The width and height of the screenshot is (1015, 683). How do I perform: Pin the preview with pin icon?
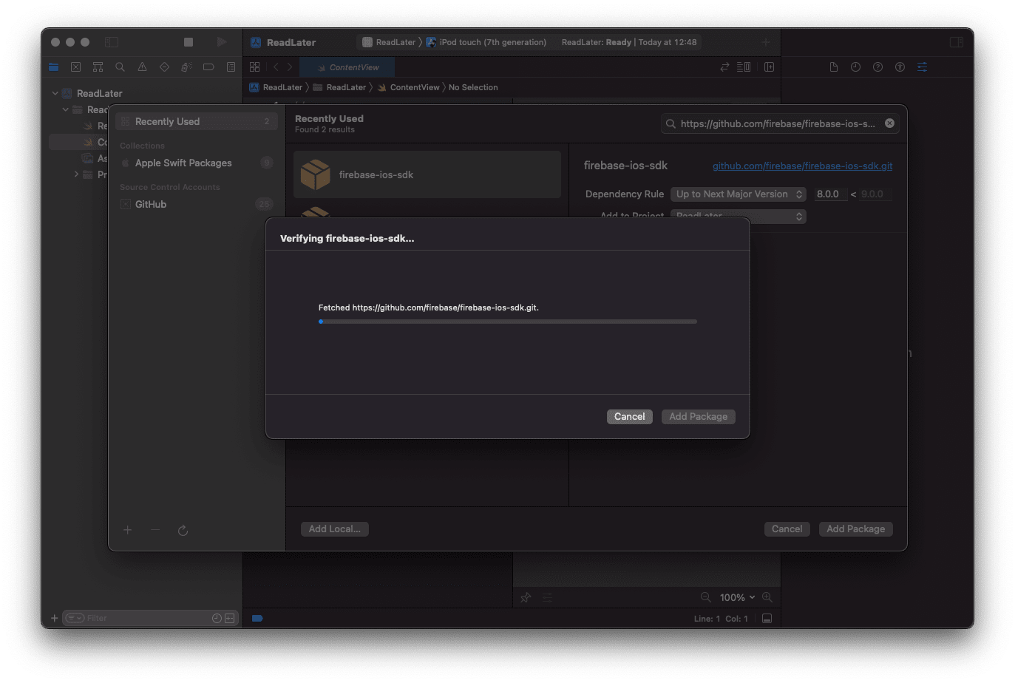click(x=526, y=597)
